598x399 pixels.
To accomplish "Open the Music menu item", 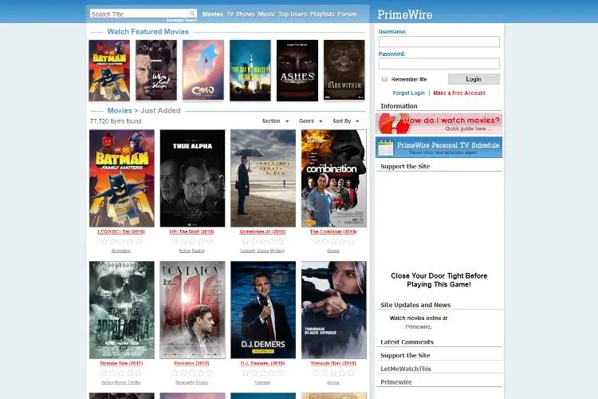I will click(x=266, y=14).
